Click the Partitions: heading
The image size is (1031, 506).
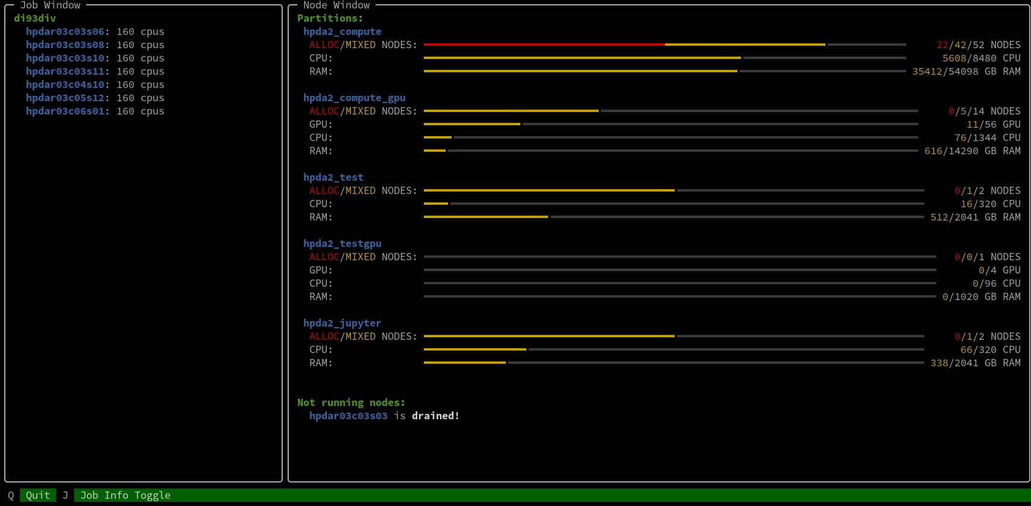point(330,18)
